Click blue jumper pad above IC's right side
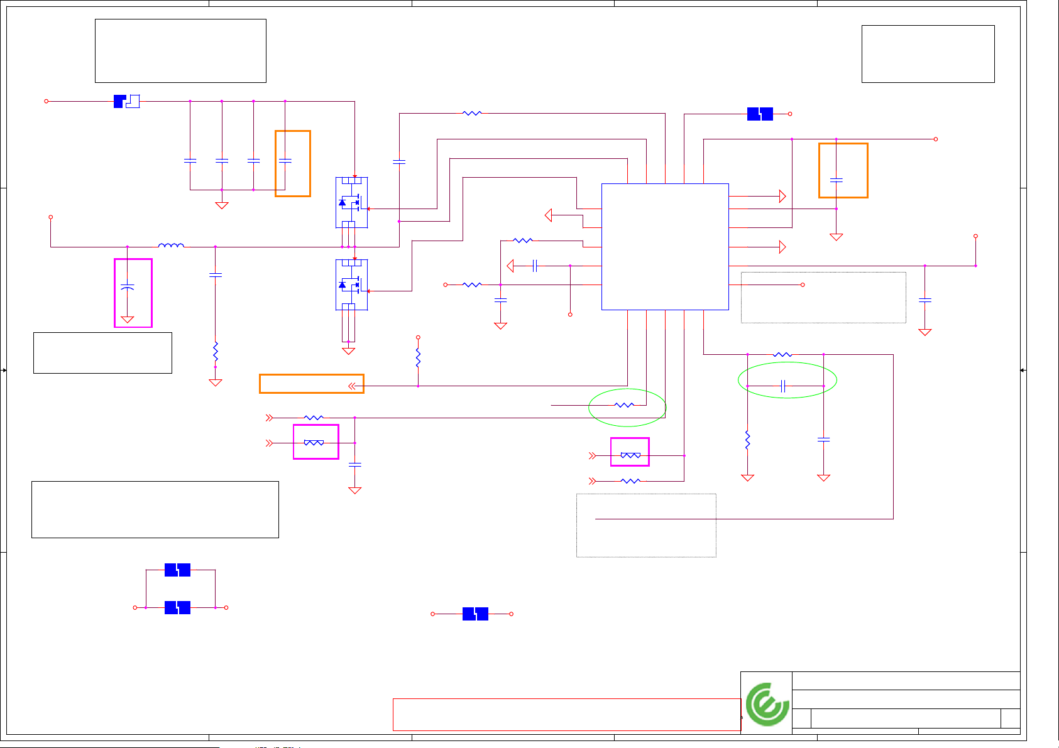Viewport: 1059px width, 748px height. tap(760, 114)
